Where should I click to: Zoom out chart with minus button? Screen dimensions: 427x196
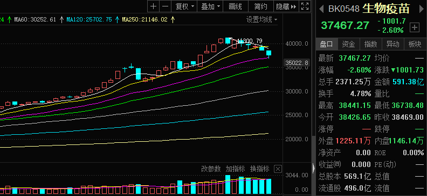coord(166,6)
